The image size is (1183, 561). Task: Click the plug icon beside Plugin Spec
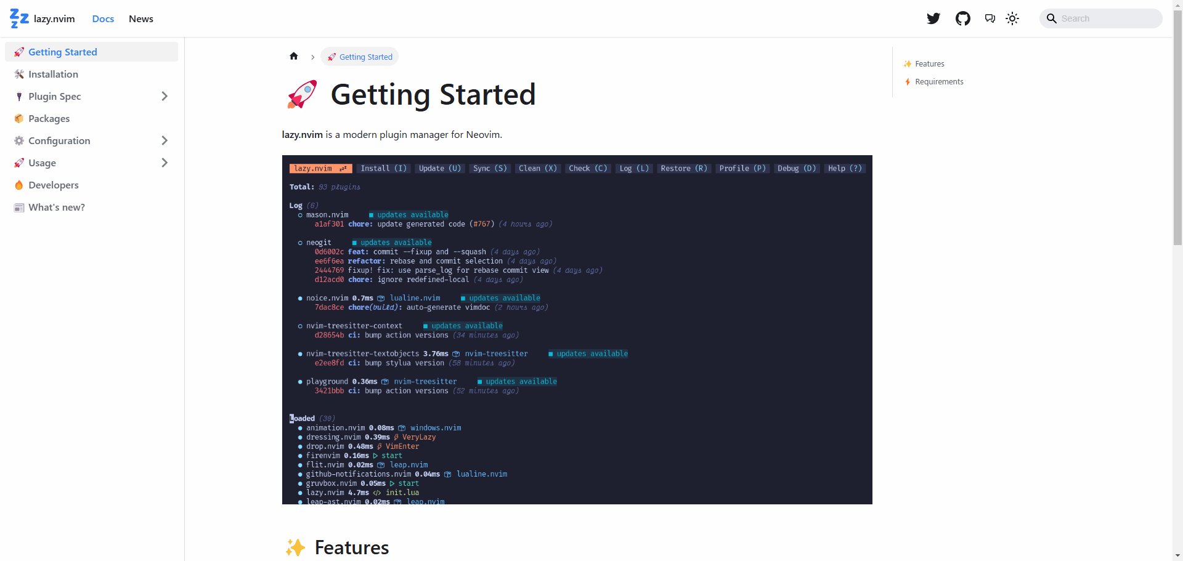tap(19, 96)
